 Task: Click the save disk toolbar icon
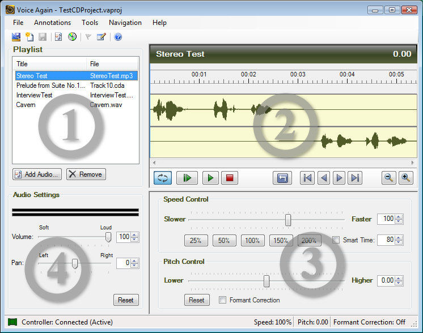(x=43, y=37)
